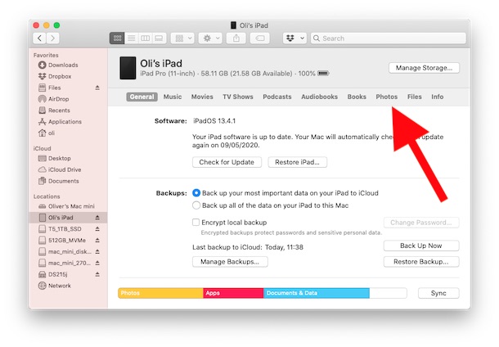Image resolution: width=499 pixels, height=347 pixels.
Task: Click the iPad device thumbnail image
Action: click(x=128, y=68)
